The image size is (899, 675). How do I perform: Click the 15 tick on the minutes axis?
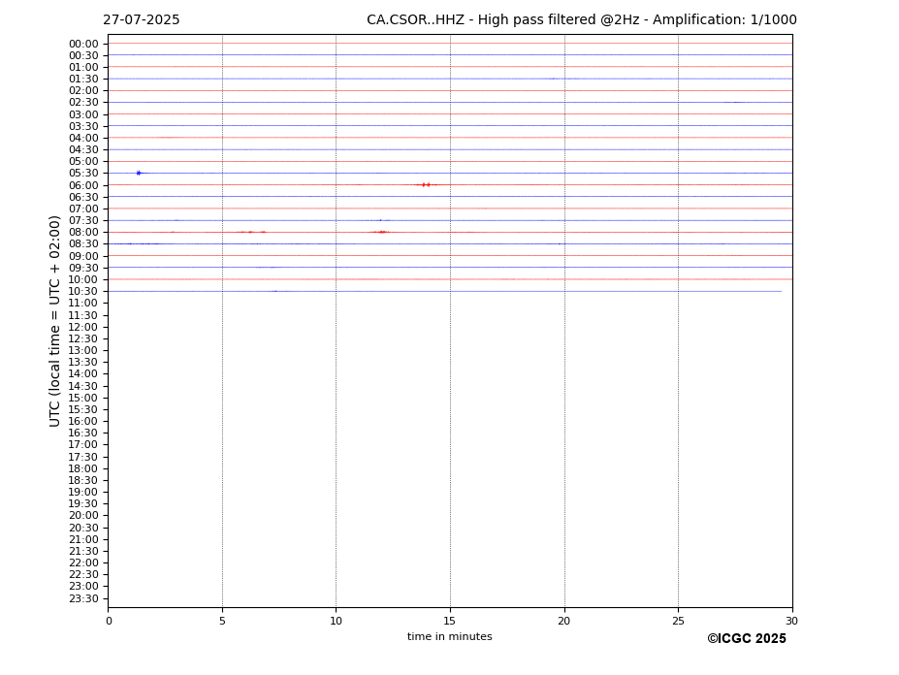point(450,621)
